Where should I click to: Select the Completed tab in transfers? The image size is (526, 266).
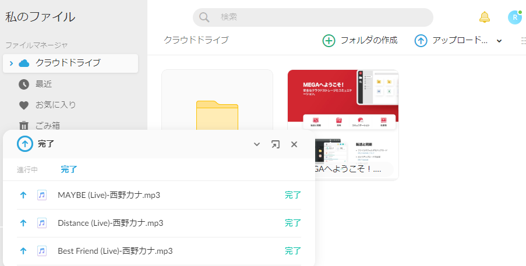pos(69,170)
